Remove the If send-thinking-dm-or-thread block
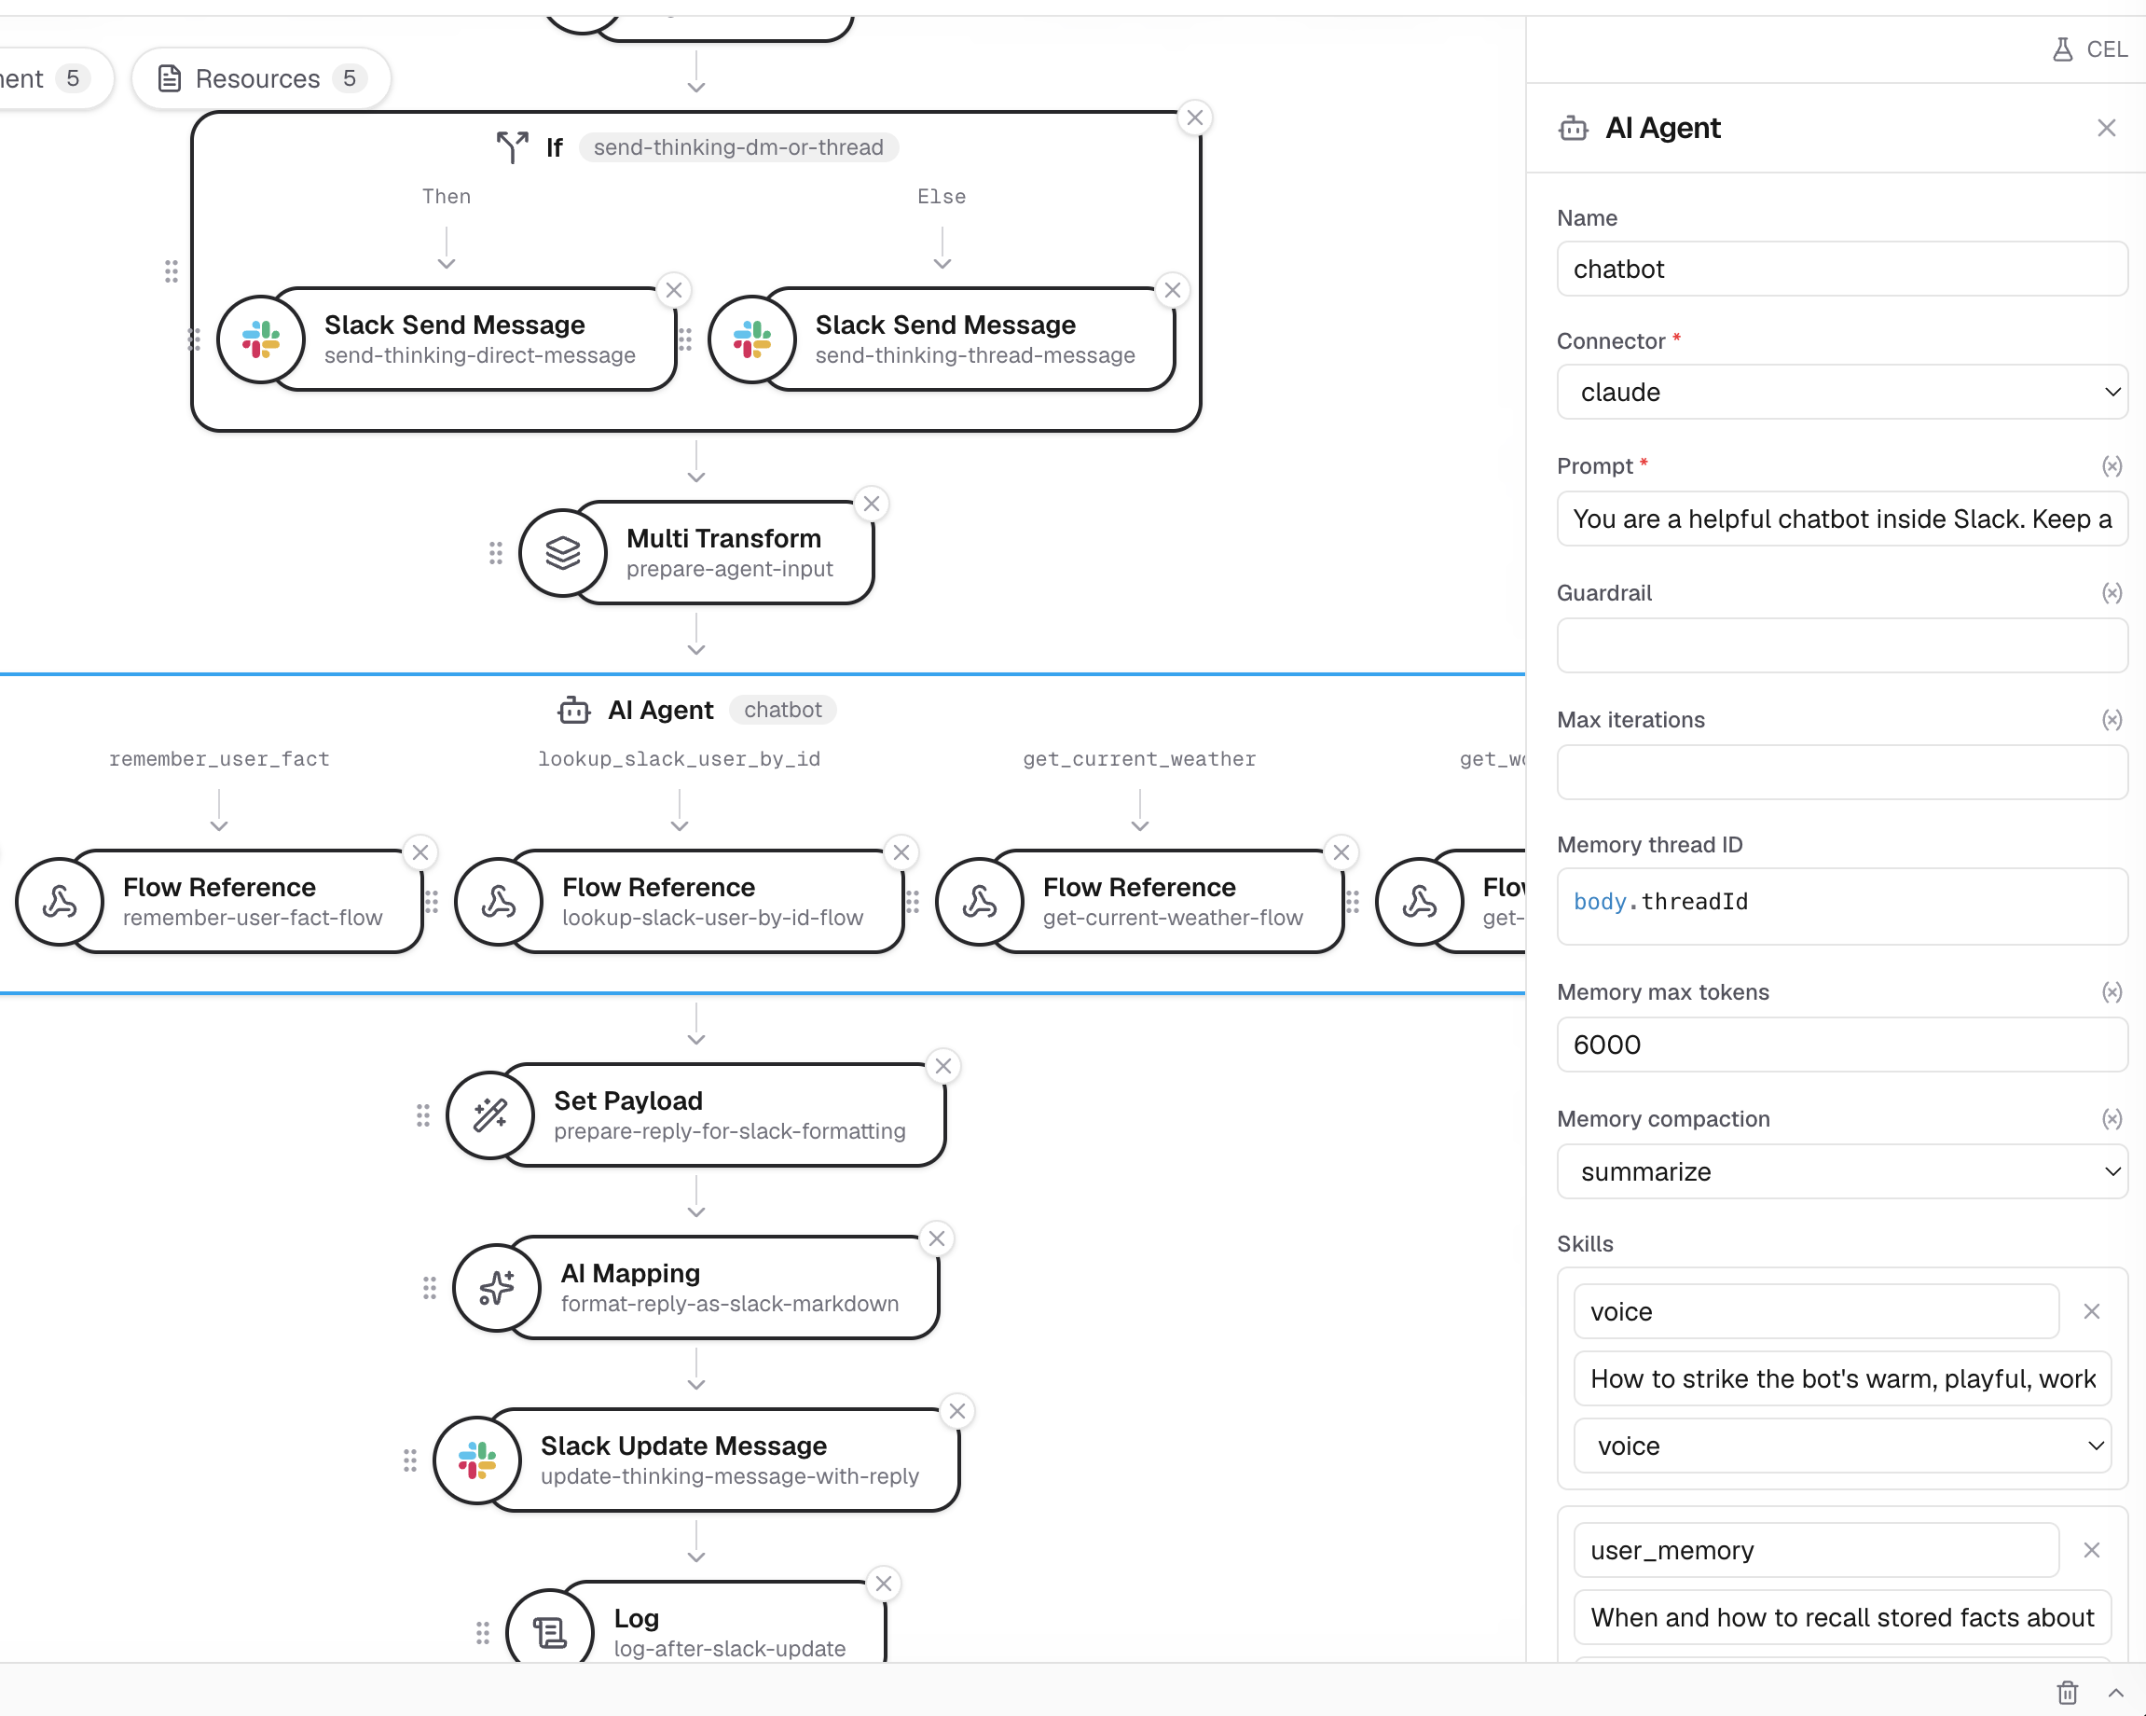Screen dimensions: 2146x1716 coord(1194,118)
